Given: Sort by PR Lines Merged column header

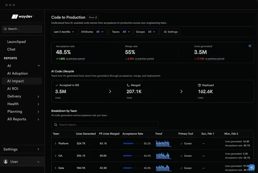Looking at the screenshot, I should pyautogui.click(x=109, y=134).
